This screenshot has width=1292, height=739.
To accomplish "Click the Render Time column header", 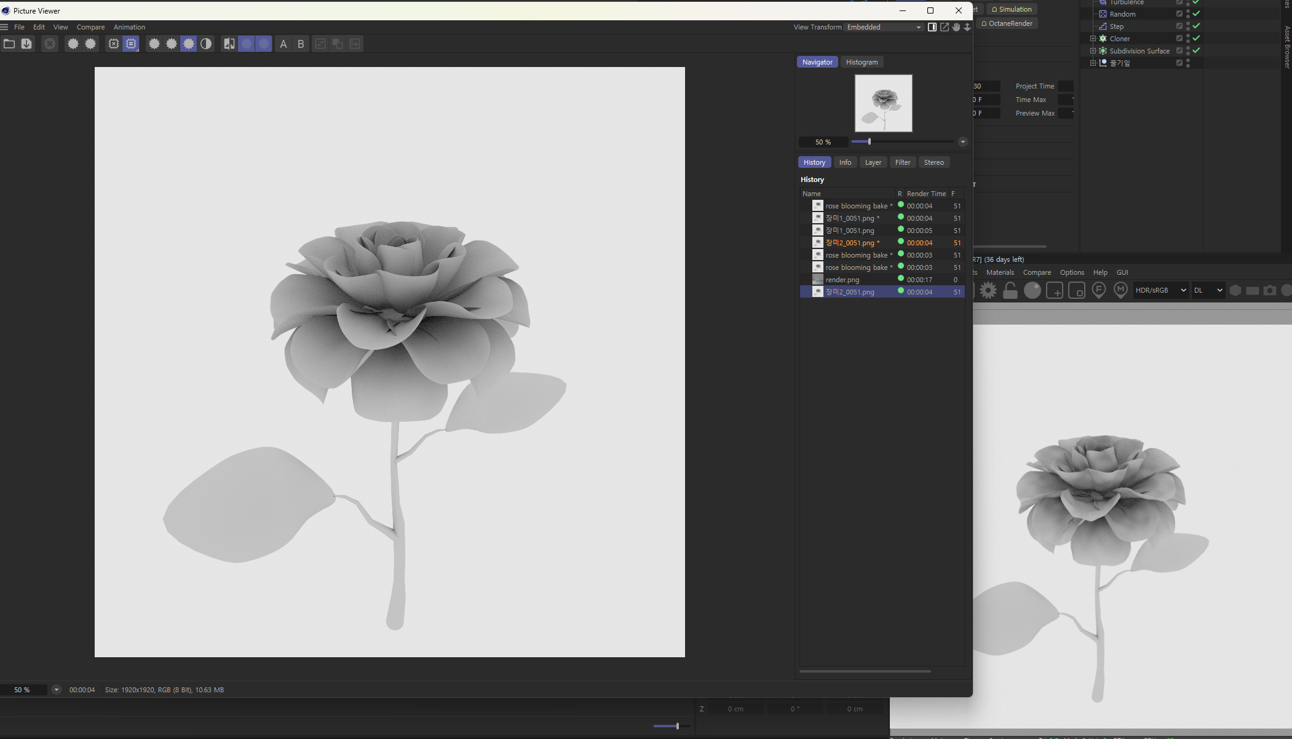I will [926, 194].
